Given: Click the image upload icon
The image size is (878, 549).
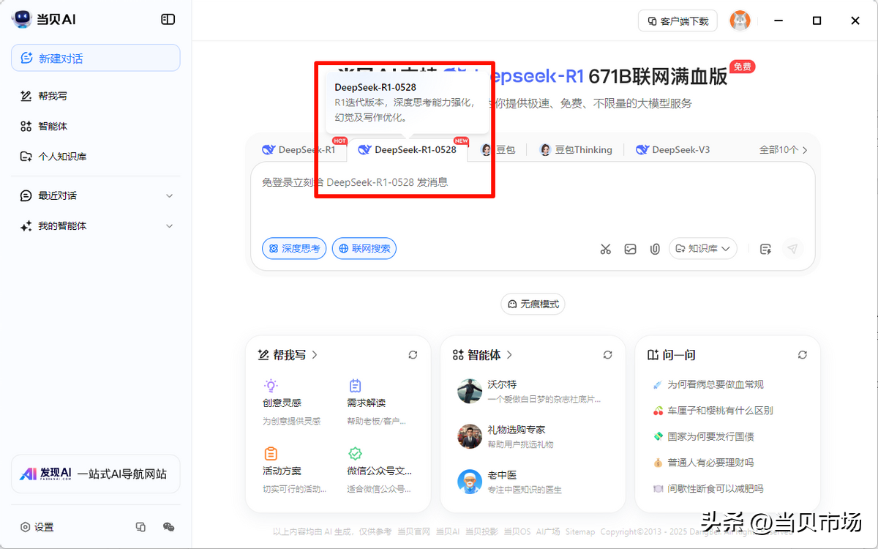Looking at the screenshot, I should (x=630, y=249).
